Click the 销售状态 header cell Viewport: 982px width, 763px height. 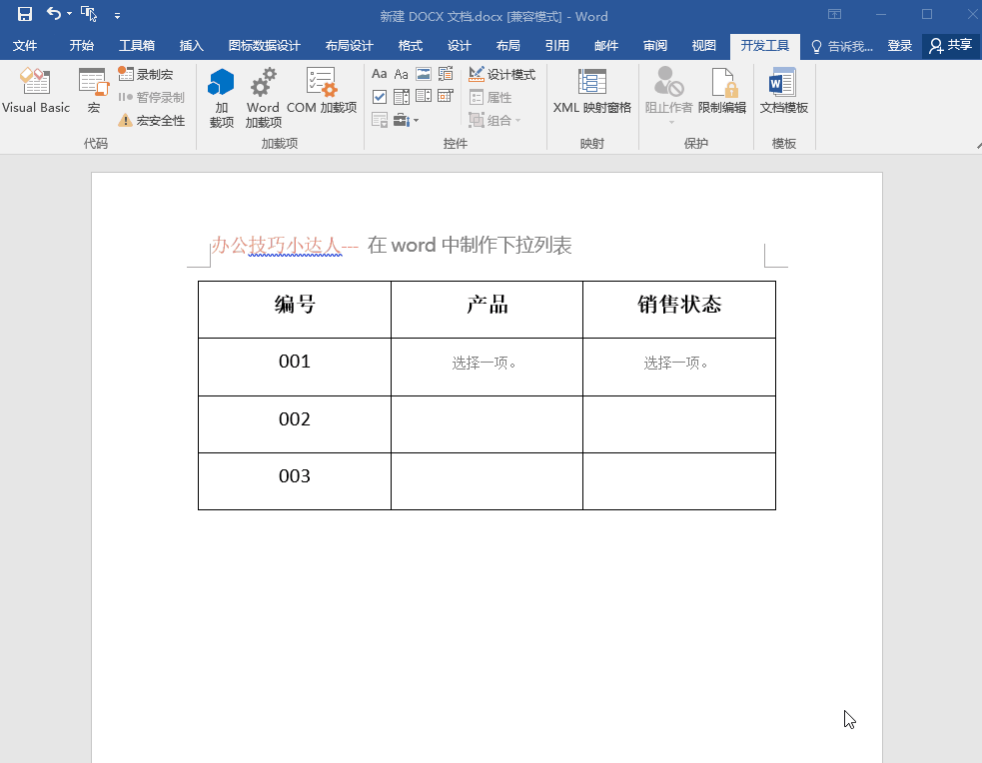(x=679, y=310)
